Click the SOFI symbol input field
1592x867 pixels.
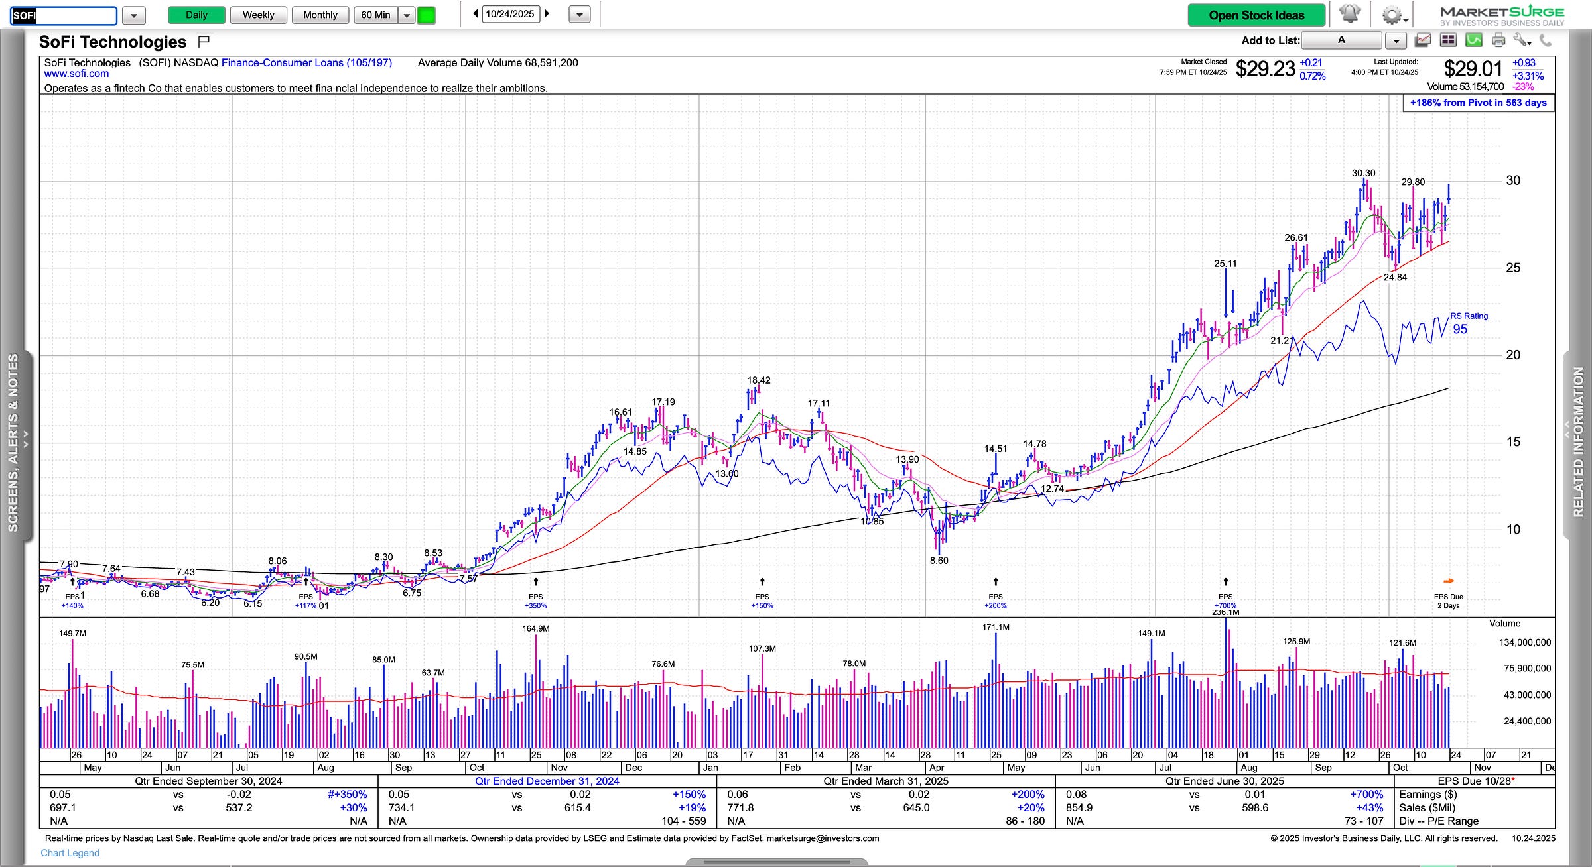[x=64, y=15]
